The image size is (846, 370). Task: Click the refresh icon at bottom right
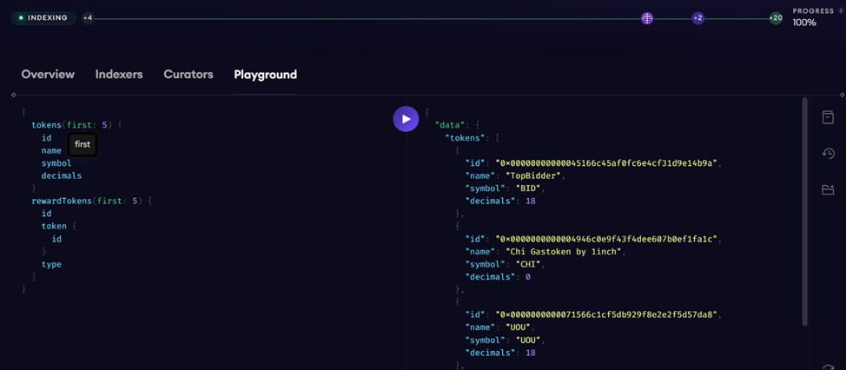[828, 366]
